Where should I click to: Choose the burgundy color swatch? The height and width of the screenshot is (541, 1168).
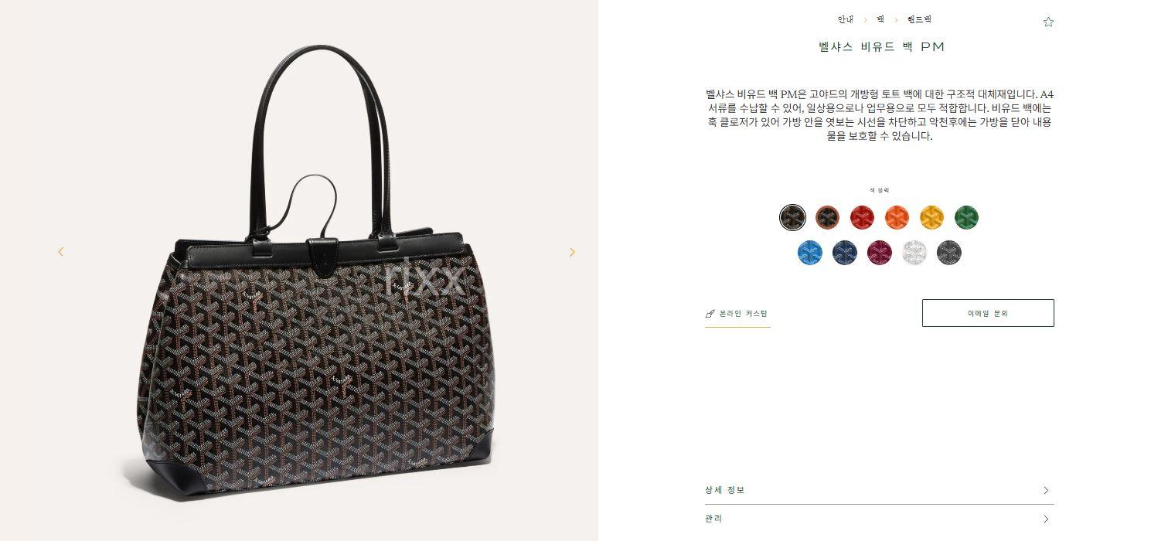(880, 253)
